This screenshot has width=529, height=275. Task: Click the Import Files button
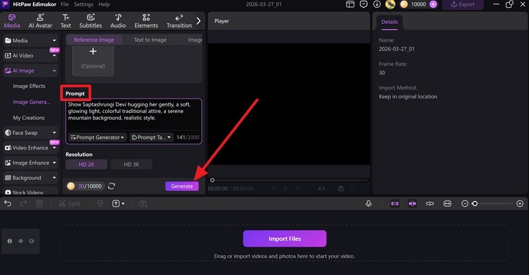(284, 239)
